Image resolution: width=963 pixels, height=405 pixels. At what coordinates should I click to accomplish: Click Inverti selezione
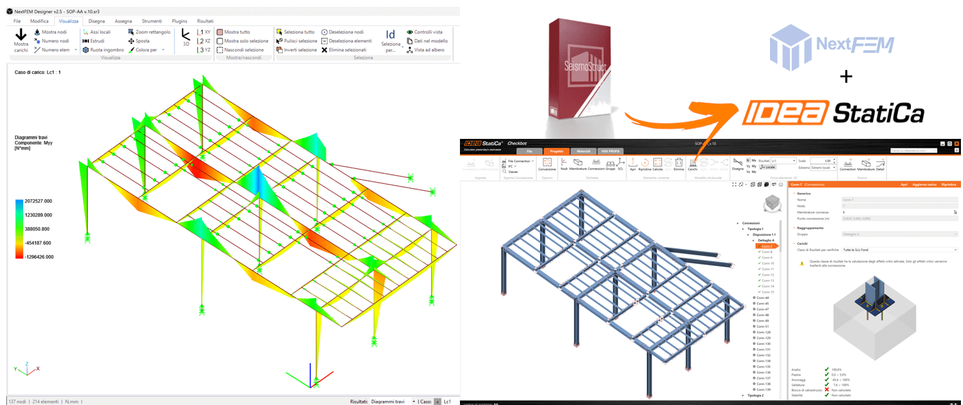point(296,49)
